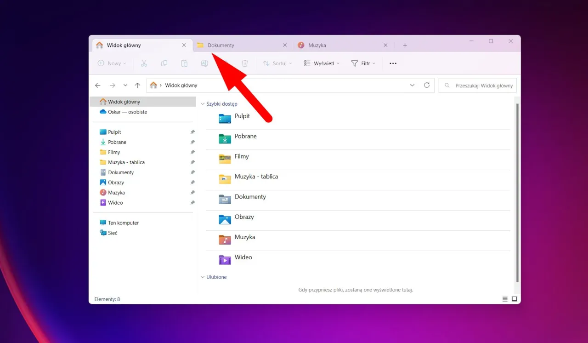This screenshot has height=343, width=588.
Task: Click the Nowy button
Action: pos(112,63)
